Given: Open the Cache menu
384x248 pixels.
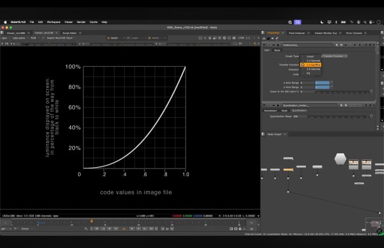Looking at the screenshot, I should pos(93,22).
